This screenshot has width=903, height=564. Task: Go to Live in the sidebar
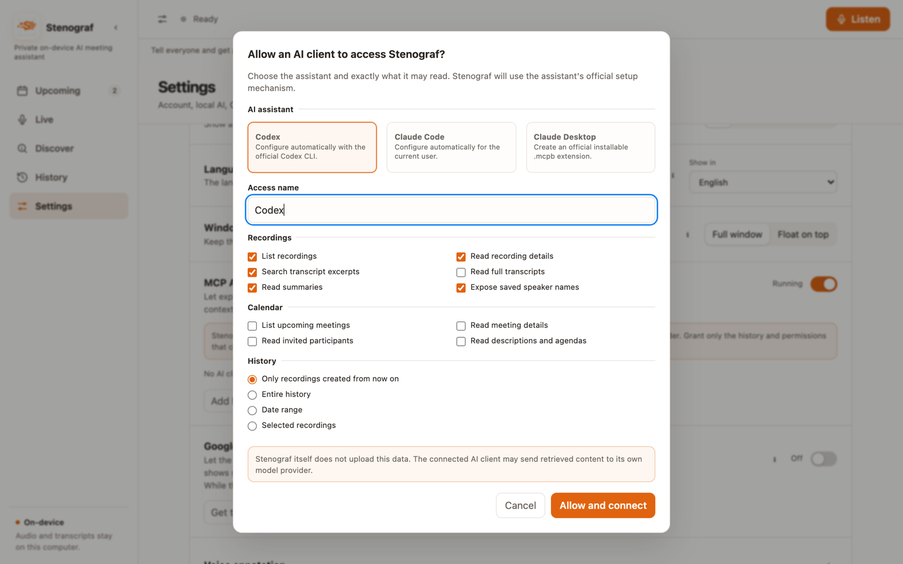[x=69, y=120]
